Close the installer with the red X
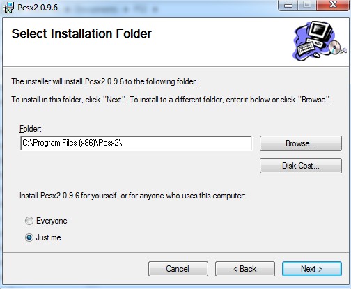Image resolution: width=351 pixels, height=289 pixels. pyautogui.click(x=333, y=5)
